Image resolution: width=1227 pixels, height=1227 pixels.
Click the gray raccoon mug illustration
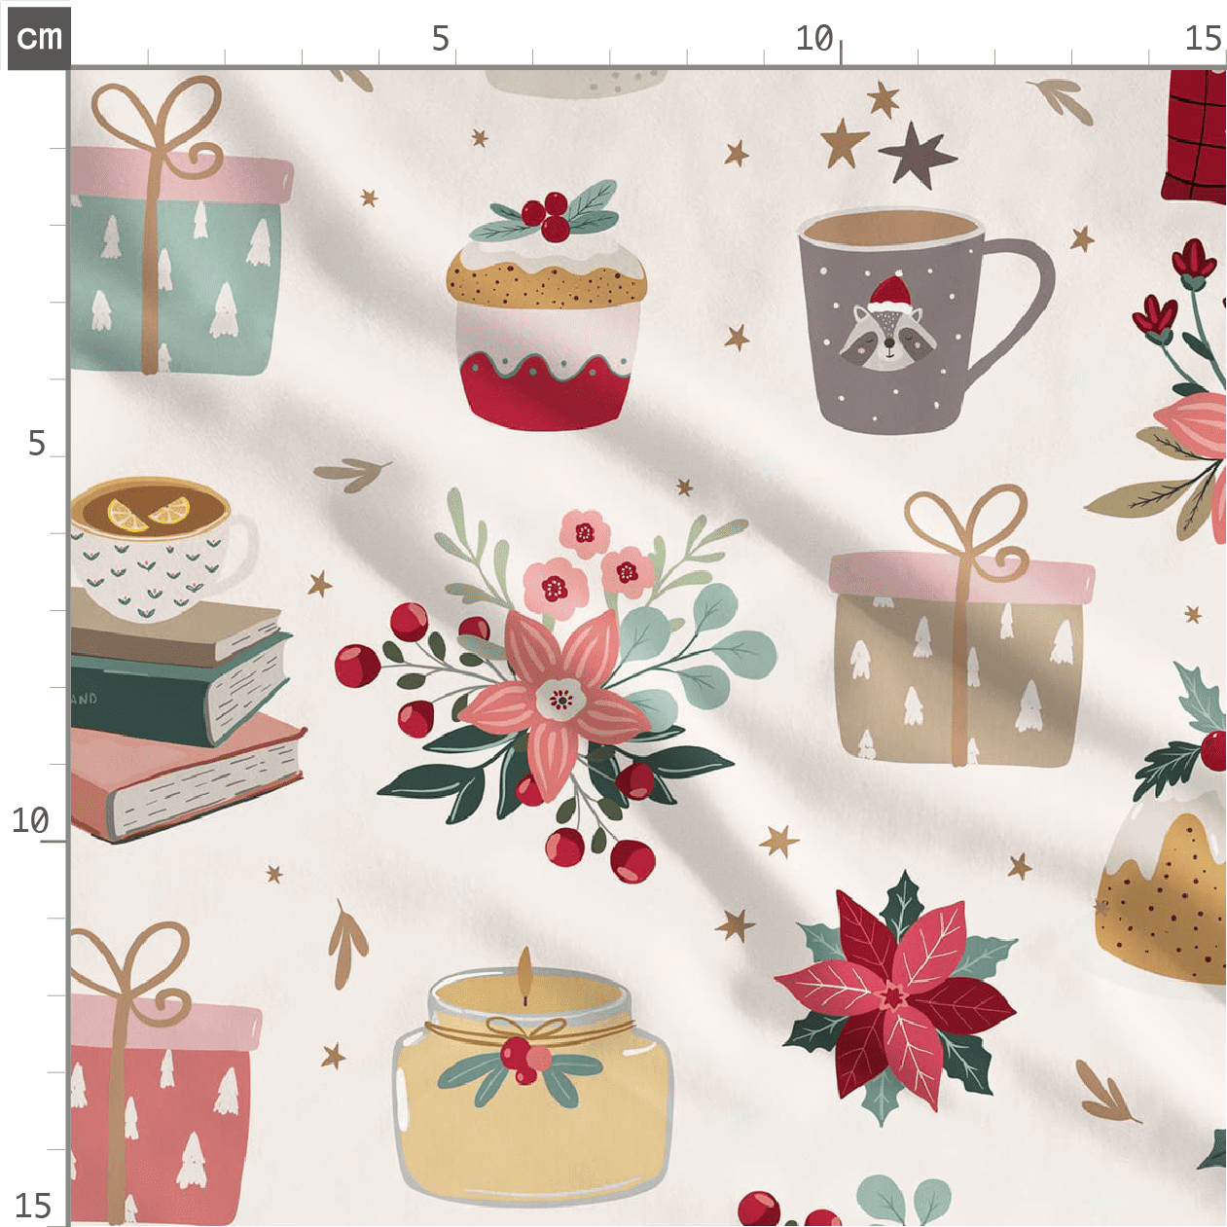pos(924,320)
